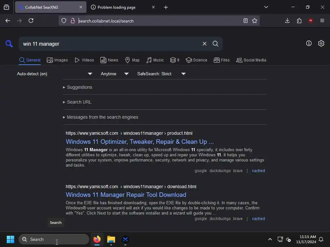Image resolution: width=330 pixels, height=247 pixels.
Task: Click the network status tray icon
Action: 280,239
